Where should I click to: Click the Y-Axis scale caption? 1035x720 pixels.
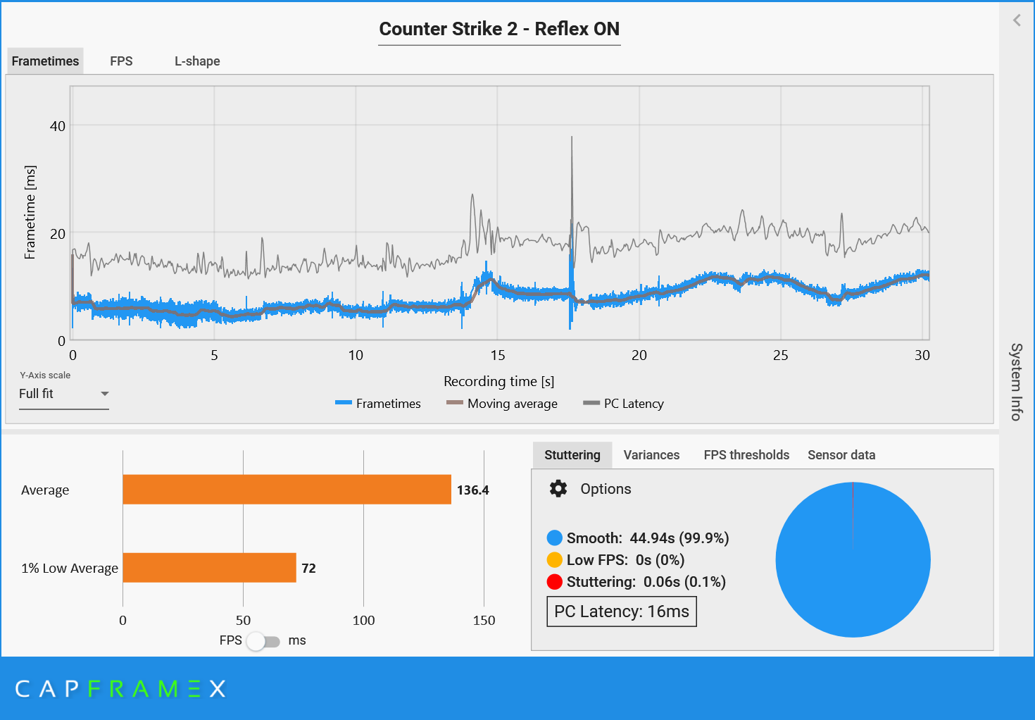pos(45,375)
